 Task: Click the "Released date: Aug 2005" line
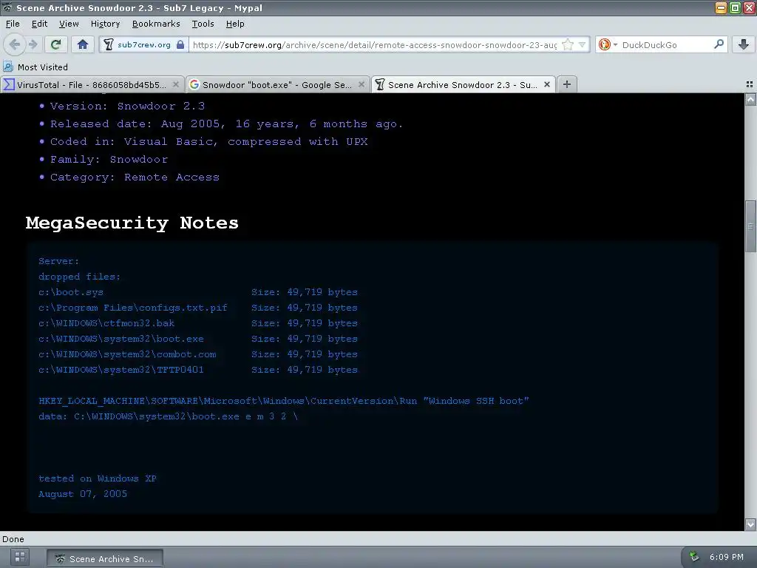226,124
